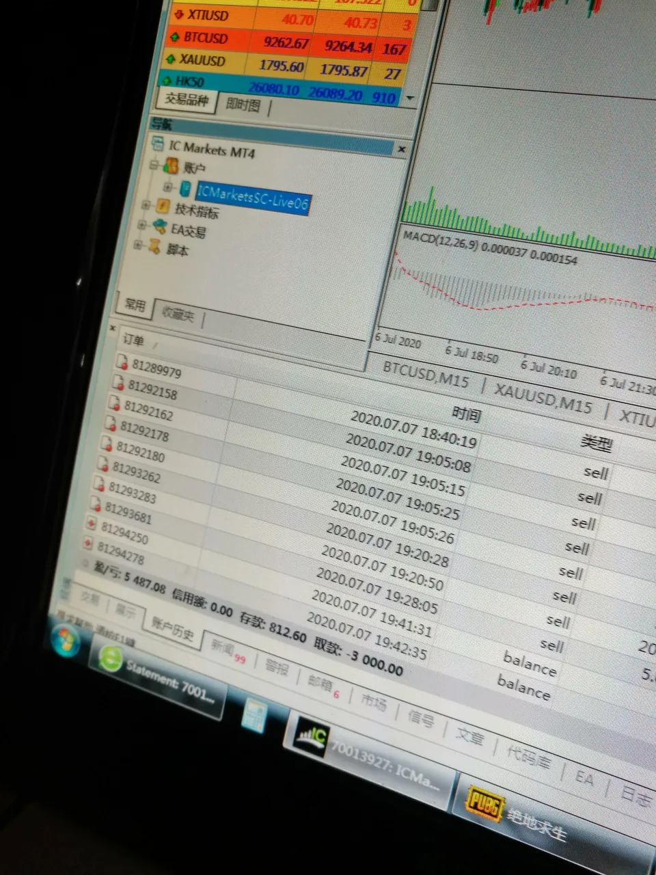This screenshot has height=875, width=656.
Task: Open the 文章 terminal tab
Action: click(470, 738)
